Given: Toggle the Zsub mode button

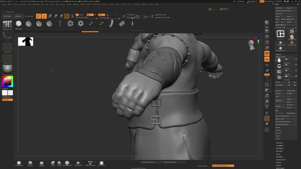Looking at the screenshot, I should coord(108,15).
